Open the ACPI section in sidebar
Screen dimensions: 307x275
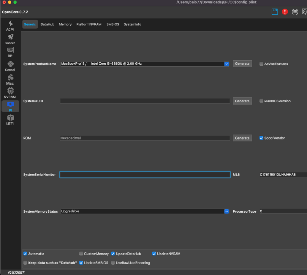pos(10,25)
